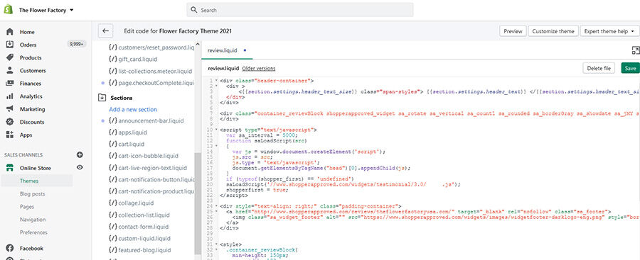This screenshot has height=260, width=640.
Task: Click the Analytics bar chart icon
Action: (10, 96)
